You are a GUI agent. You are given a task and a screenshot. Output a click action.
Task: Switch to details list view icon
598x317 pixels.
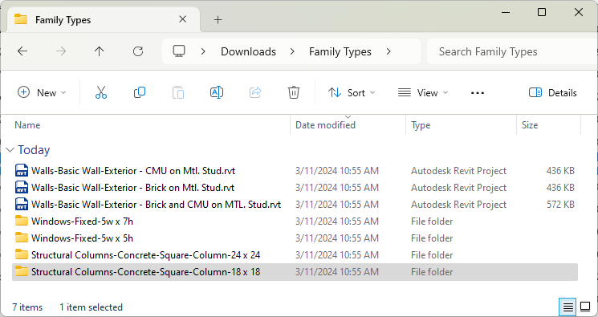pyautogui.click(x=567, y=307)
